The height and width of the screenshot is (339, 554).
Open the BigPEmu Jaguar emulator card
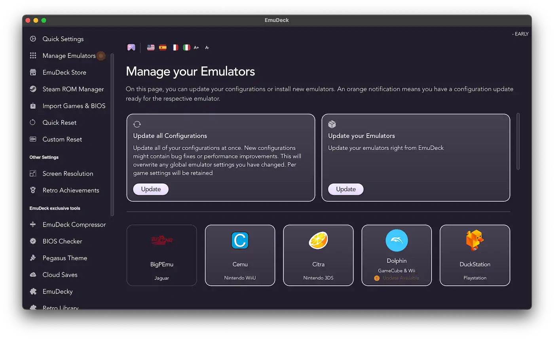161,255
